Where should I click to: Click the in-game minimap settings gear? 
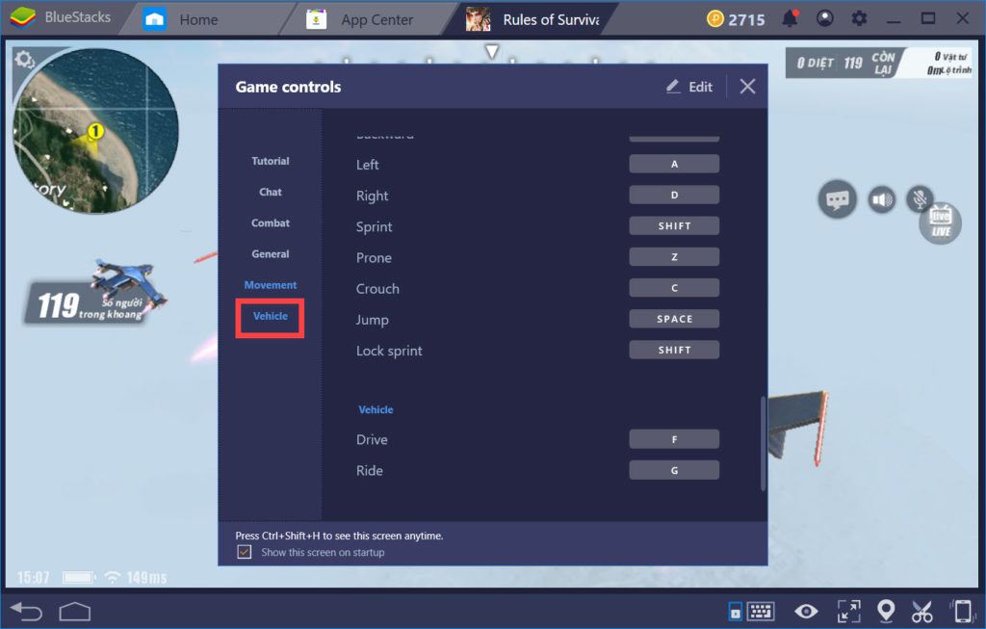click(24, 60)
